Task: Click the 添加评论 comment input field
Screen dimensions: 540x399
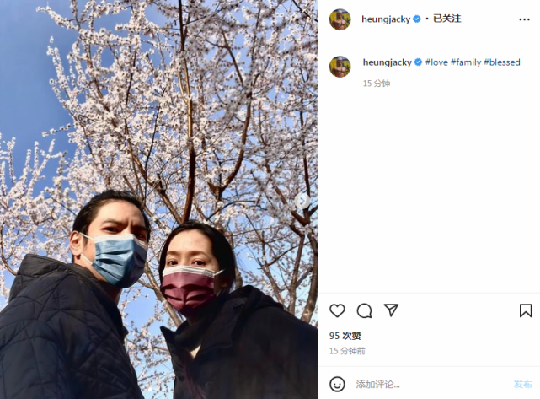Action: 430,384
